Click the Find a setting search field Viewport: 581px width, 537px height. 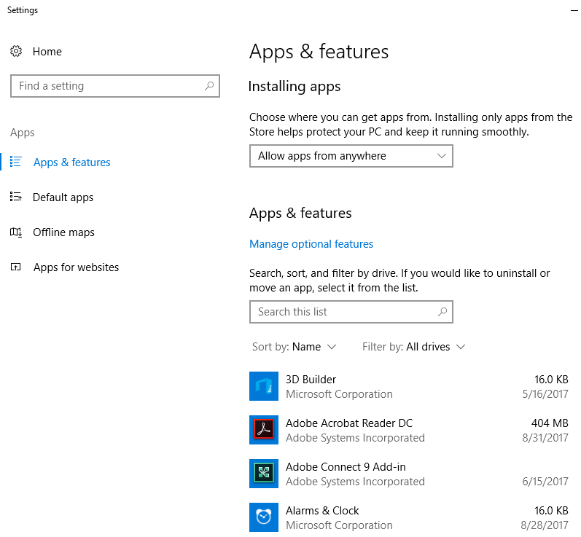pyautogui.click(x=115, y=86)
